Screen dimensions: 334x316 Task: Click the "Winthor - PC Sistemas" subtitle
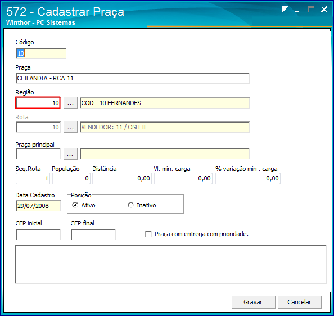pyautogui.click(x=40, y=22)
